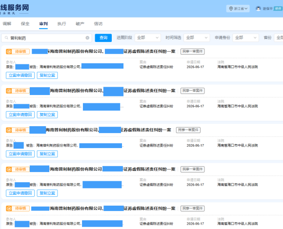This screenshot has height=229, width=283.
Task: Focus the search field containing 普利制药
Action: tap(46, 38)
